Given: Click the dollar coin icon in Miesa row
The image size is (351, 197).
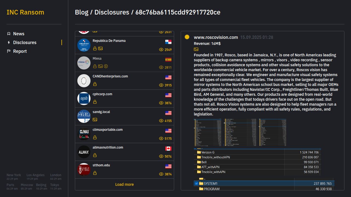Looking at the screenshot, I should [x=106, y=66].
